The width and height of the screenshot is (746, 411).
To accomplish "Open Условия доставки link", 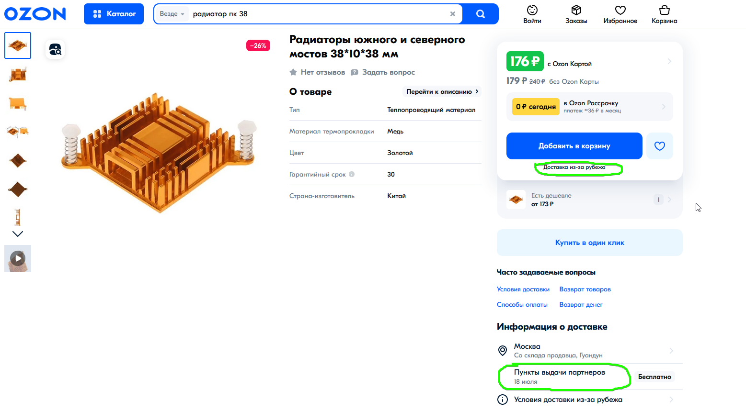I will coord(523,289).
